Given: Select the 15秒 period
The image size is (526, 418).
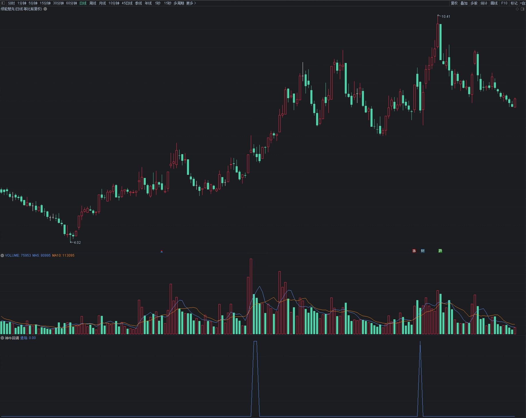Looking at the screenshot, I should pyautogui.click(x=168, y=3).
